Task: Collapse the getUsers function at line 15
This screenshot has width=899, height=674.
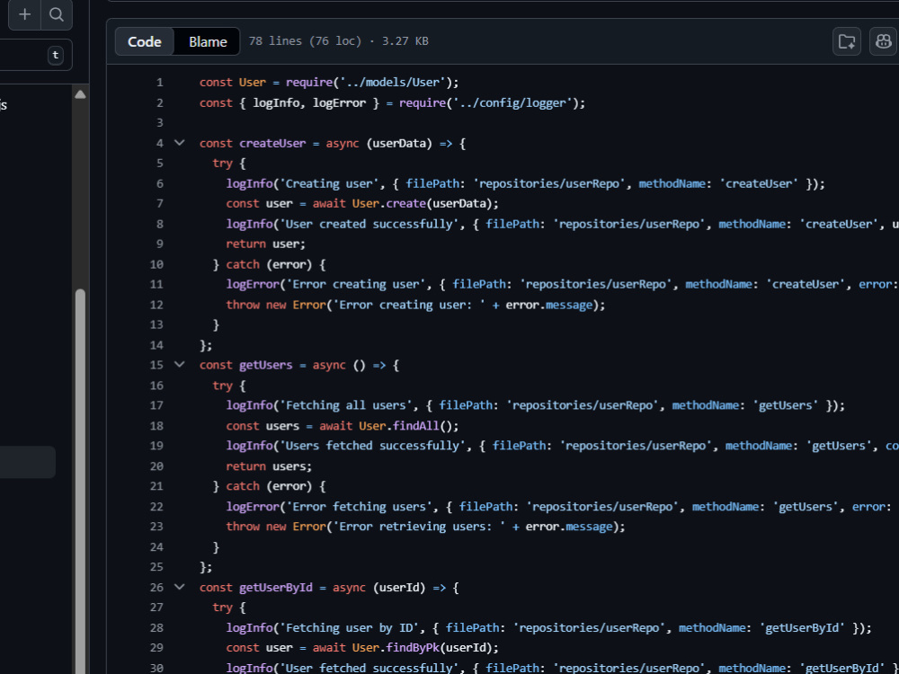Action: [180, 365]
